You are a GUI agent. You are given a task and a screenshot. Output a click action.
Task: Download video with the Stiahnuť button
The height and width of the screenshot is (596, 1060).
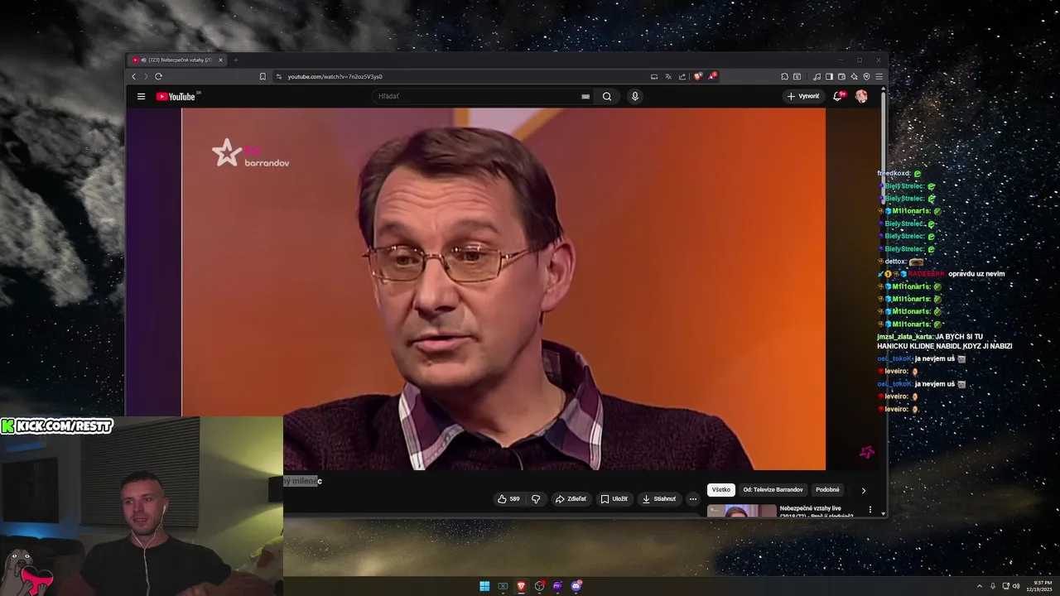(659, 499)
